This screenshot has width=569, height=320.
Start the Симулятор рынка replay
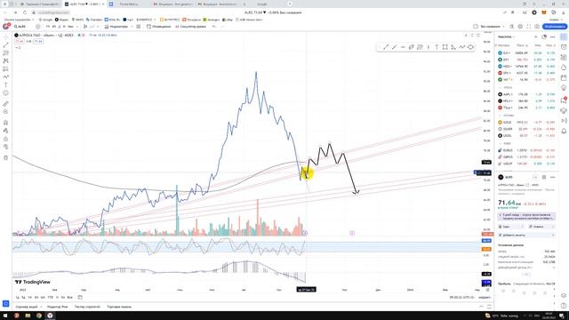coord(190,27)
